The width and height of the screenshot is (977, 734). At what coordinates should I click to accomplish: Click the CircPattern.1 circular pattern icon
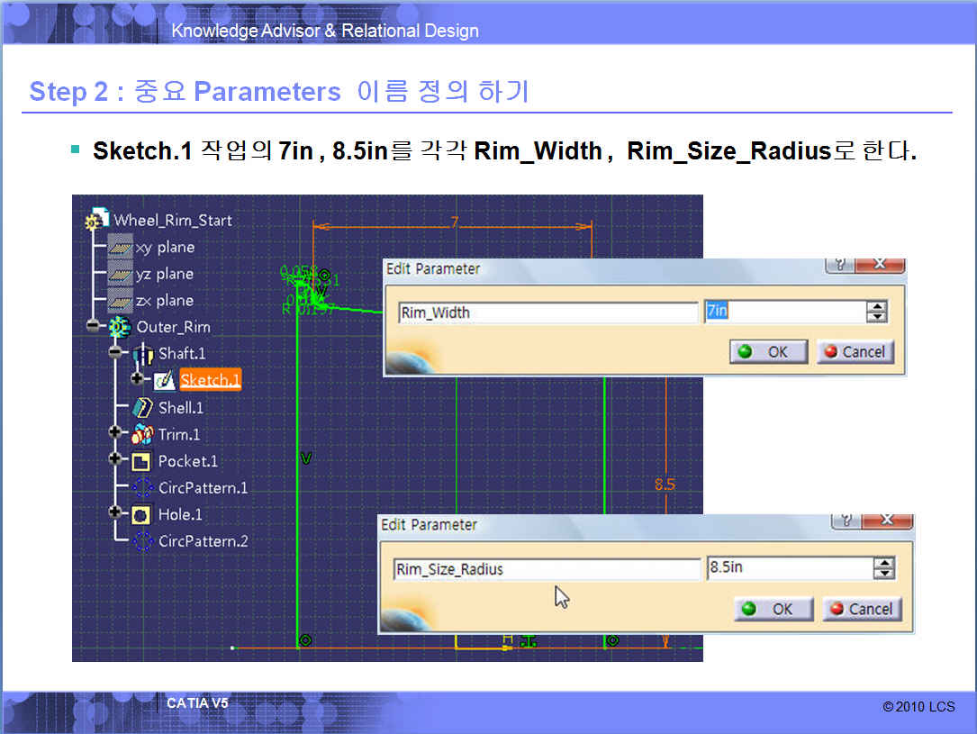pos(142,488)
